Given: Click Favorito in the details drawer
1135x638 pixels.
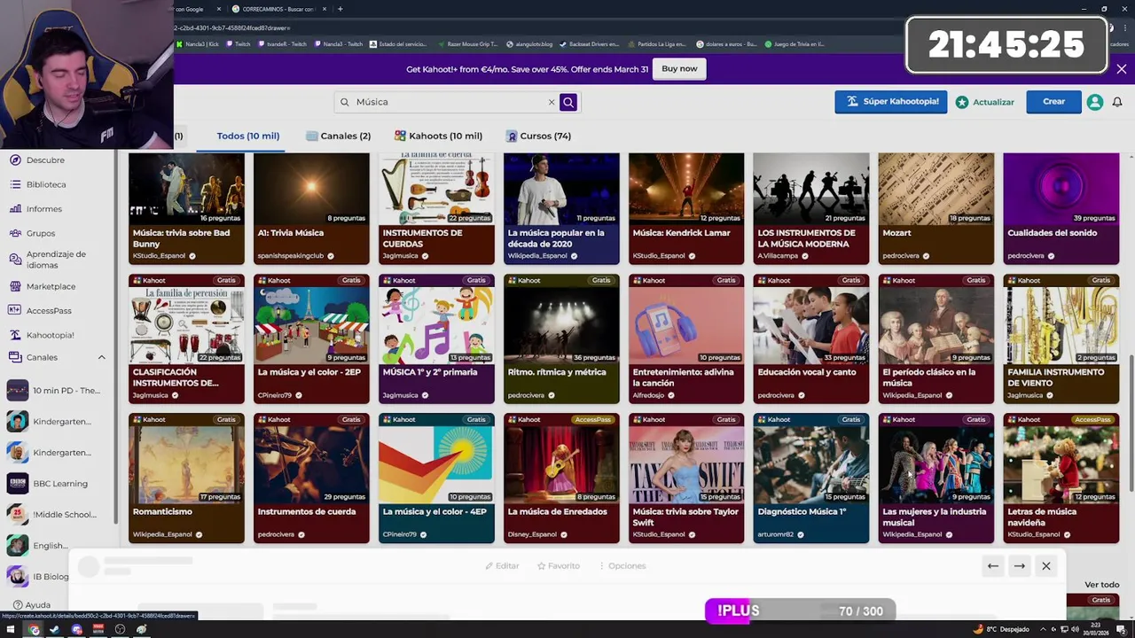Looking at the screenshot, I should pos(559,566).
